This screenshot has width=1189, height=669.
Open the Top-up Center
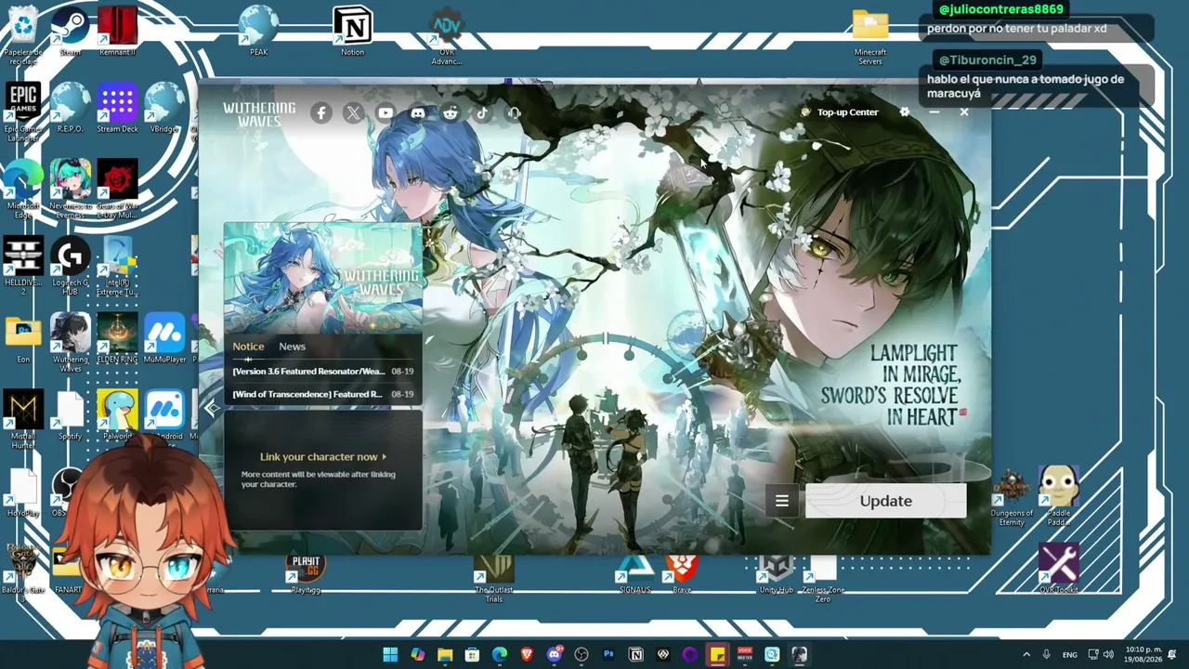click(x=840, y=112)
